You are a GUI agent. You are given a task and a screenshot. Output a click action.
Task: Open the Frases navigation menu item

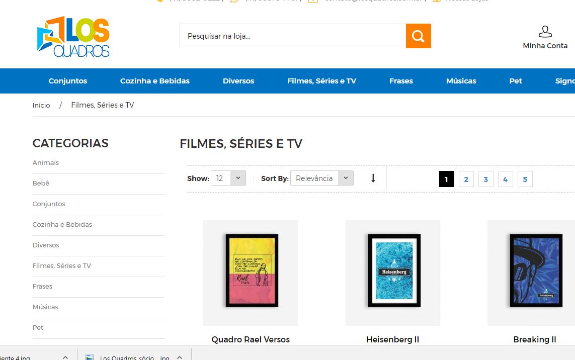coord(401,81)
